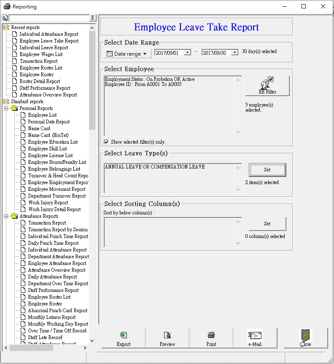Screen dimensions: 334x364
Task: Click the Employee List document icon
Action: pos(23,115)
